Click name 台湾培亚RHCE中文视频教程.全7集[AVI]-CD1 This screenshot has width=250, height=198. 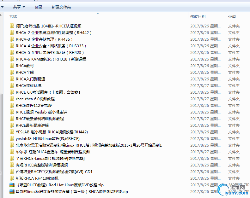pyautogui.click(x=54, y=172)
